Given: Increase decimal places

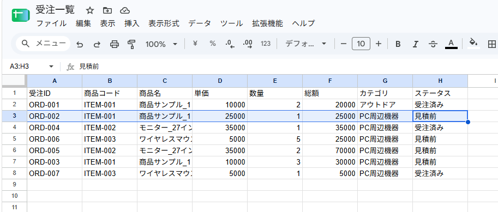Looking at the screenshot, I should (248, 44).
